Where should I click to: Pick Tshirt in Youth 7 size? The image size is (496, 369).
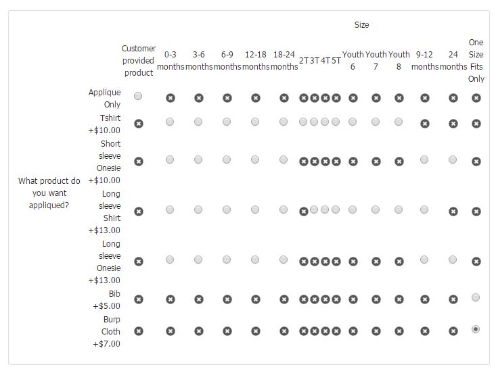point(376,122)
